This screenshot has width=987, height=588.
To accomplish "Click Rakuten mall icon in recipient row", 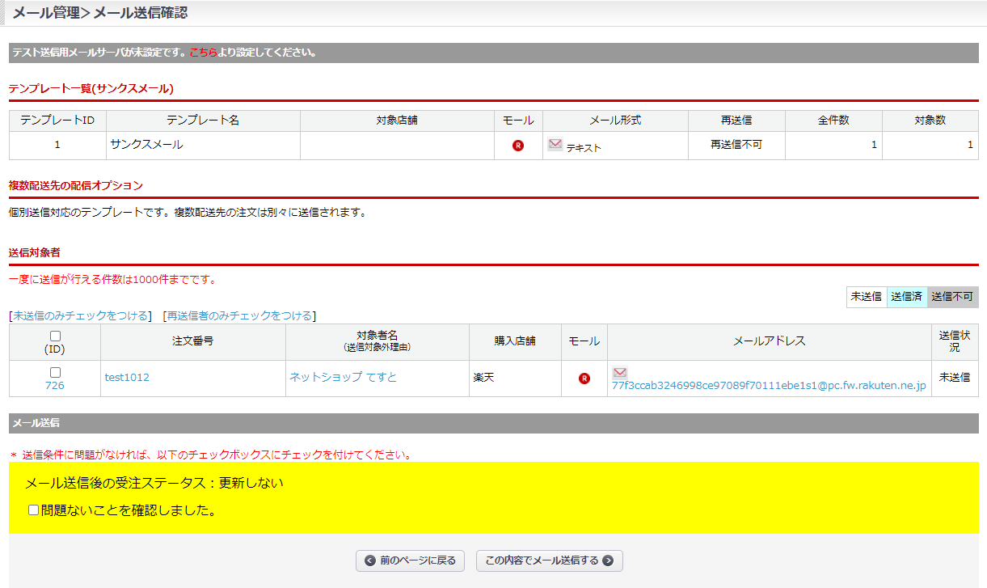I will (x=584, y=379).
